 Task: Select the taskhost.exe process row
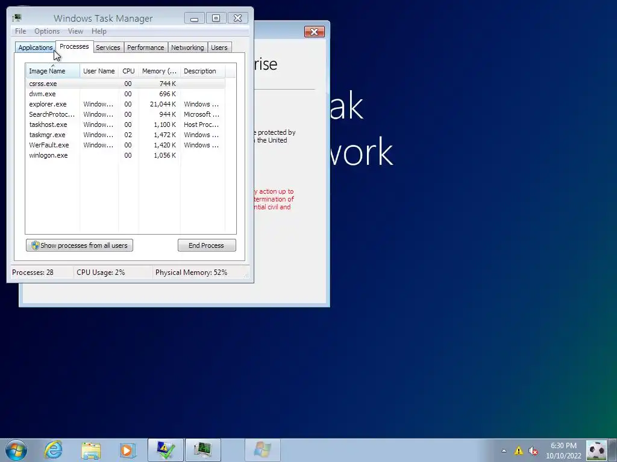click(x=125, y=125)
